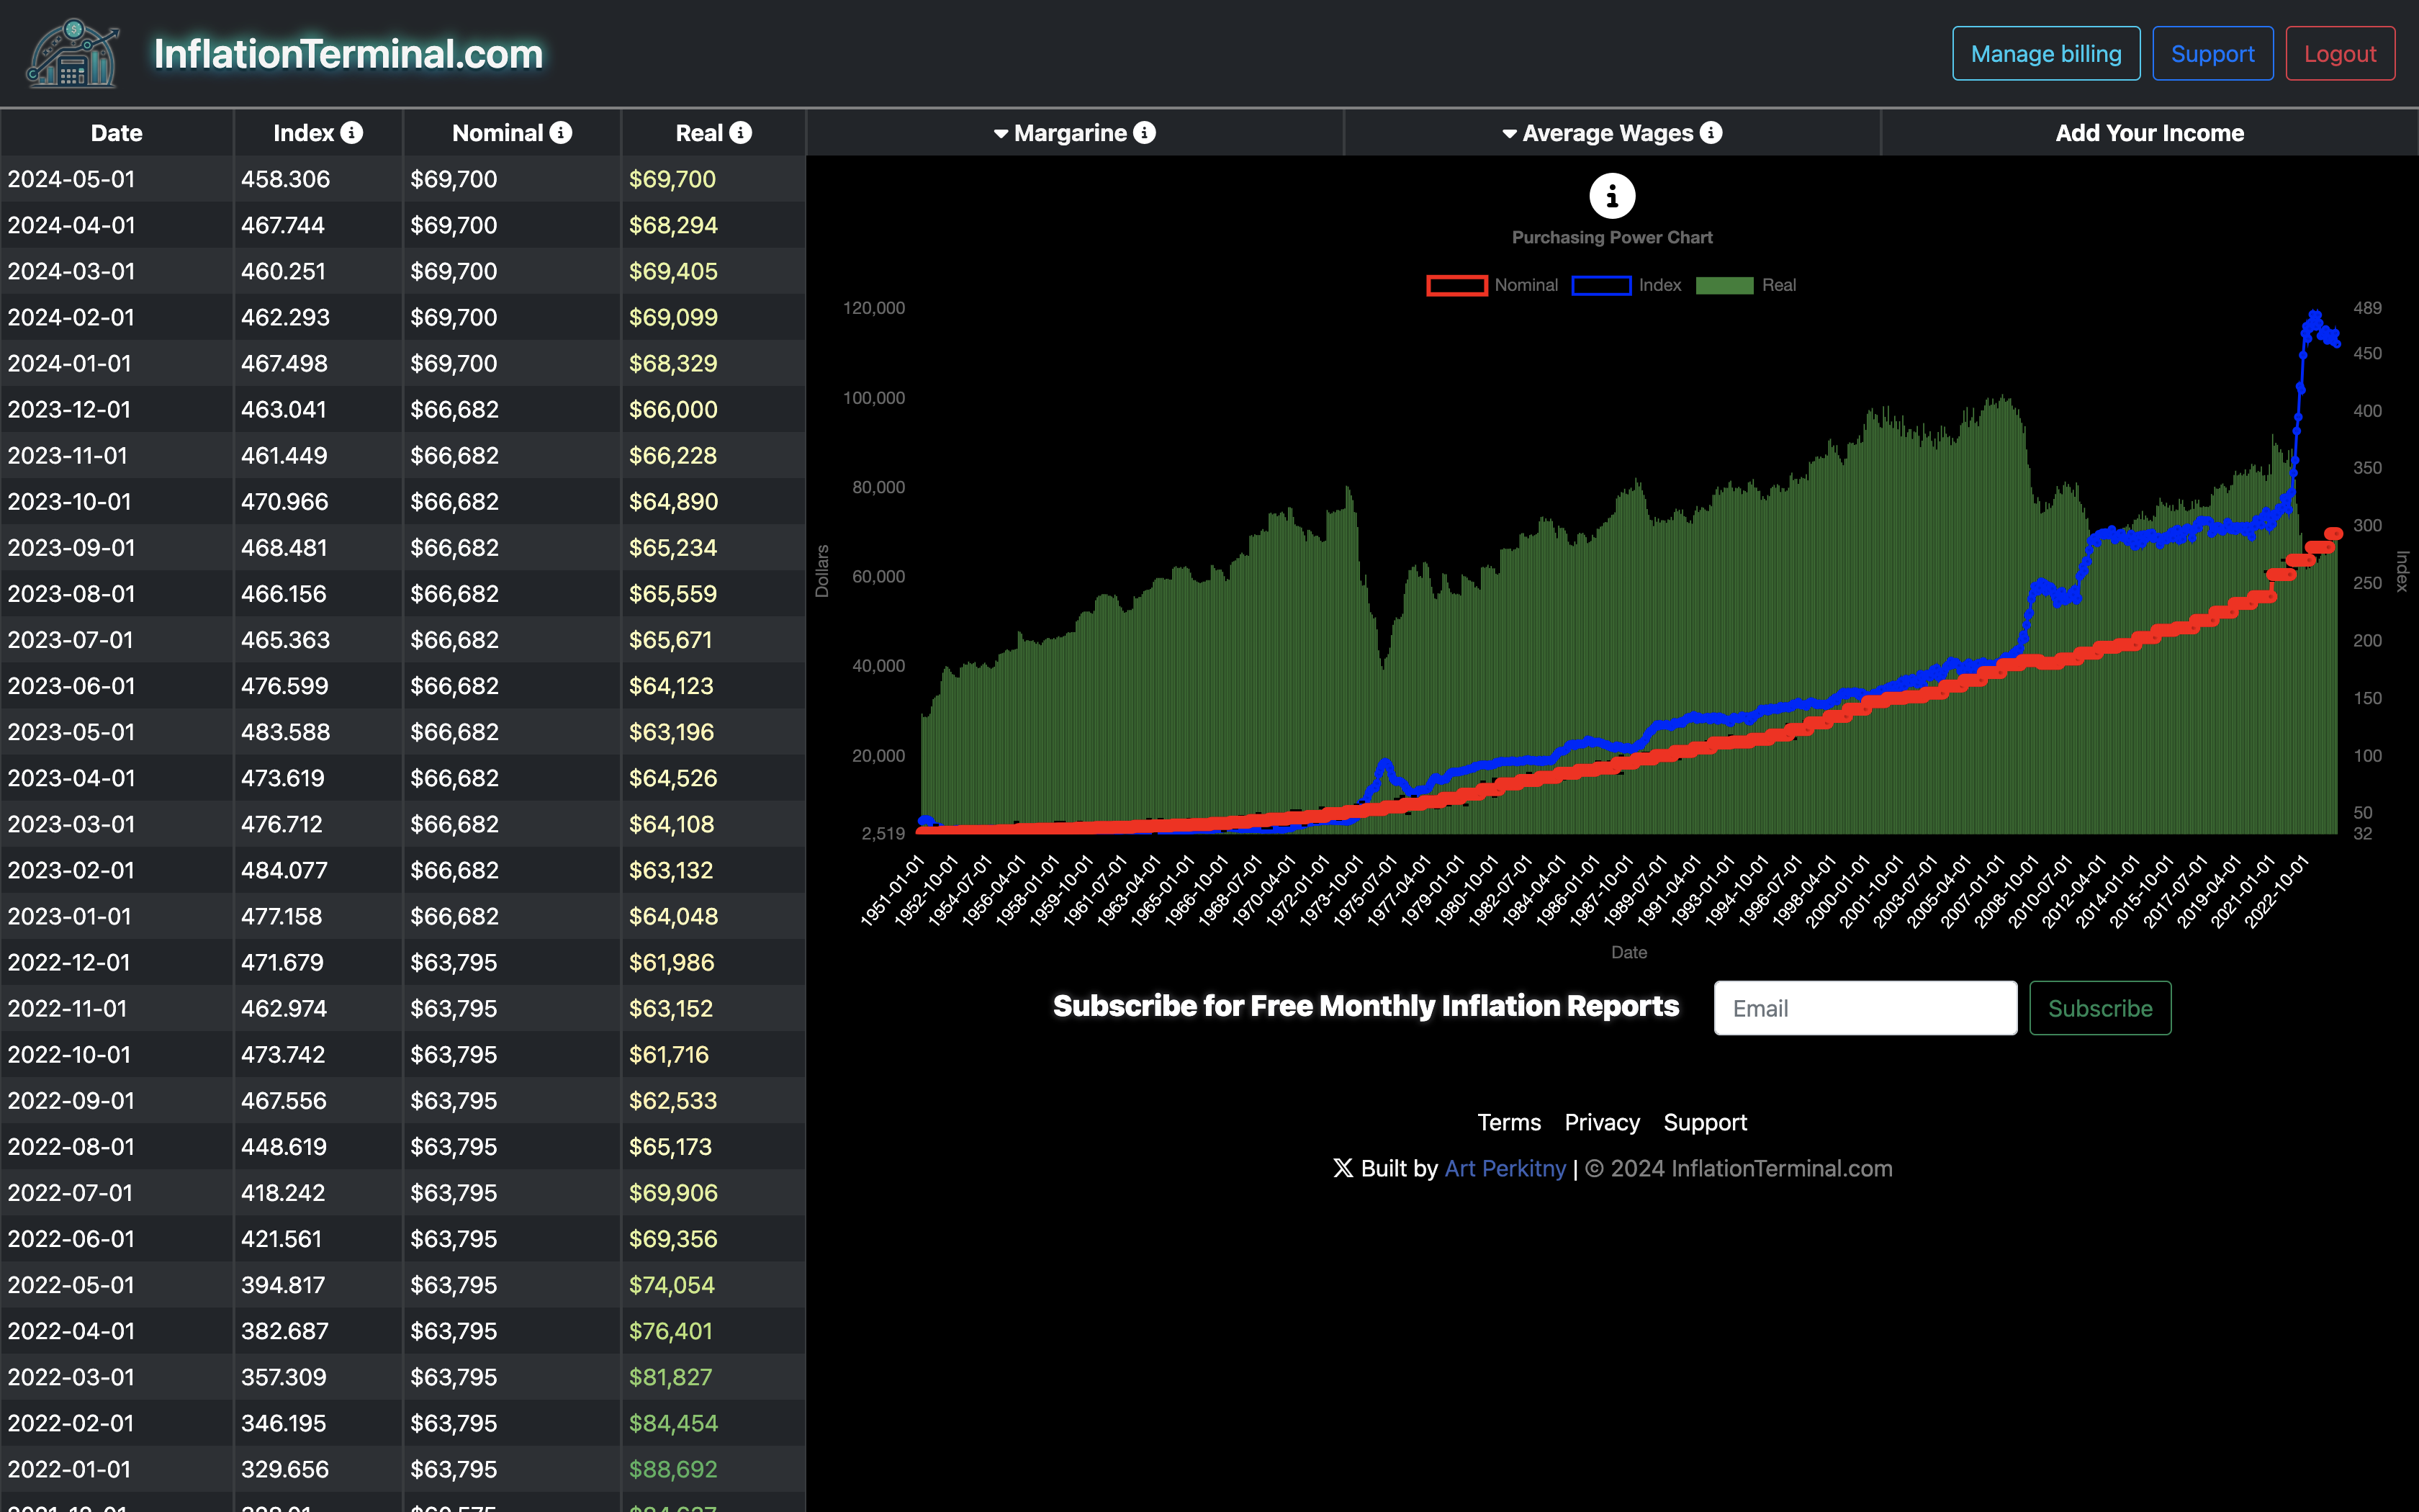Viewport: 2419px width, 1512px height.
Task: Click the Purchasing Power Chart title
Action: point(1611,237)
